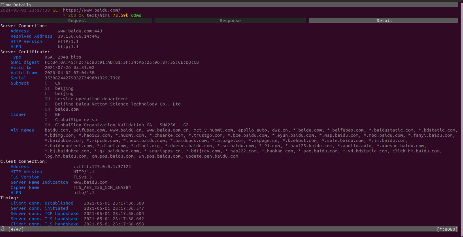This screenshot has height=237, width=463.
Task: Click resolved address 39.156.66.14:443
Action: pos(78,36)
